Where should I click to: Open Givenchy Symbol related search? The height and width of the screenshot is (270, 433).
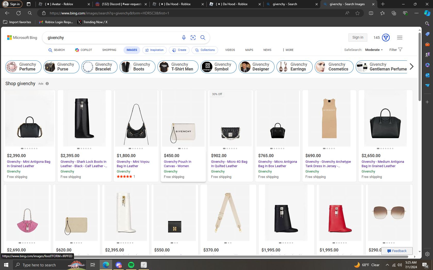pyautogui.click(x=219, y=67)
